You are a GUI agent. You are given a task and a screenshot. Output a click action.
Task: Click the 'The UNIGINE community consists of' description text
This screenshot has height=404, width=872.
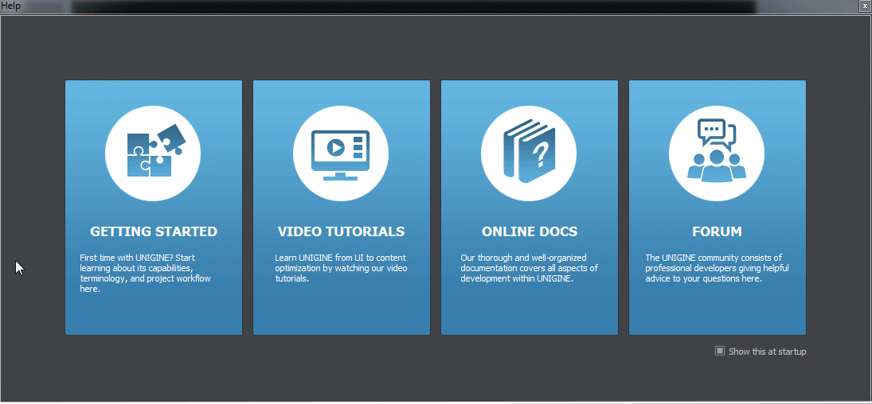718,268
